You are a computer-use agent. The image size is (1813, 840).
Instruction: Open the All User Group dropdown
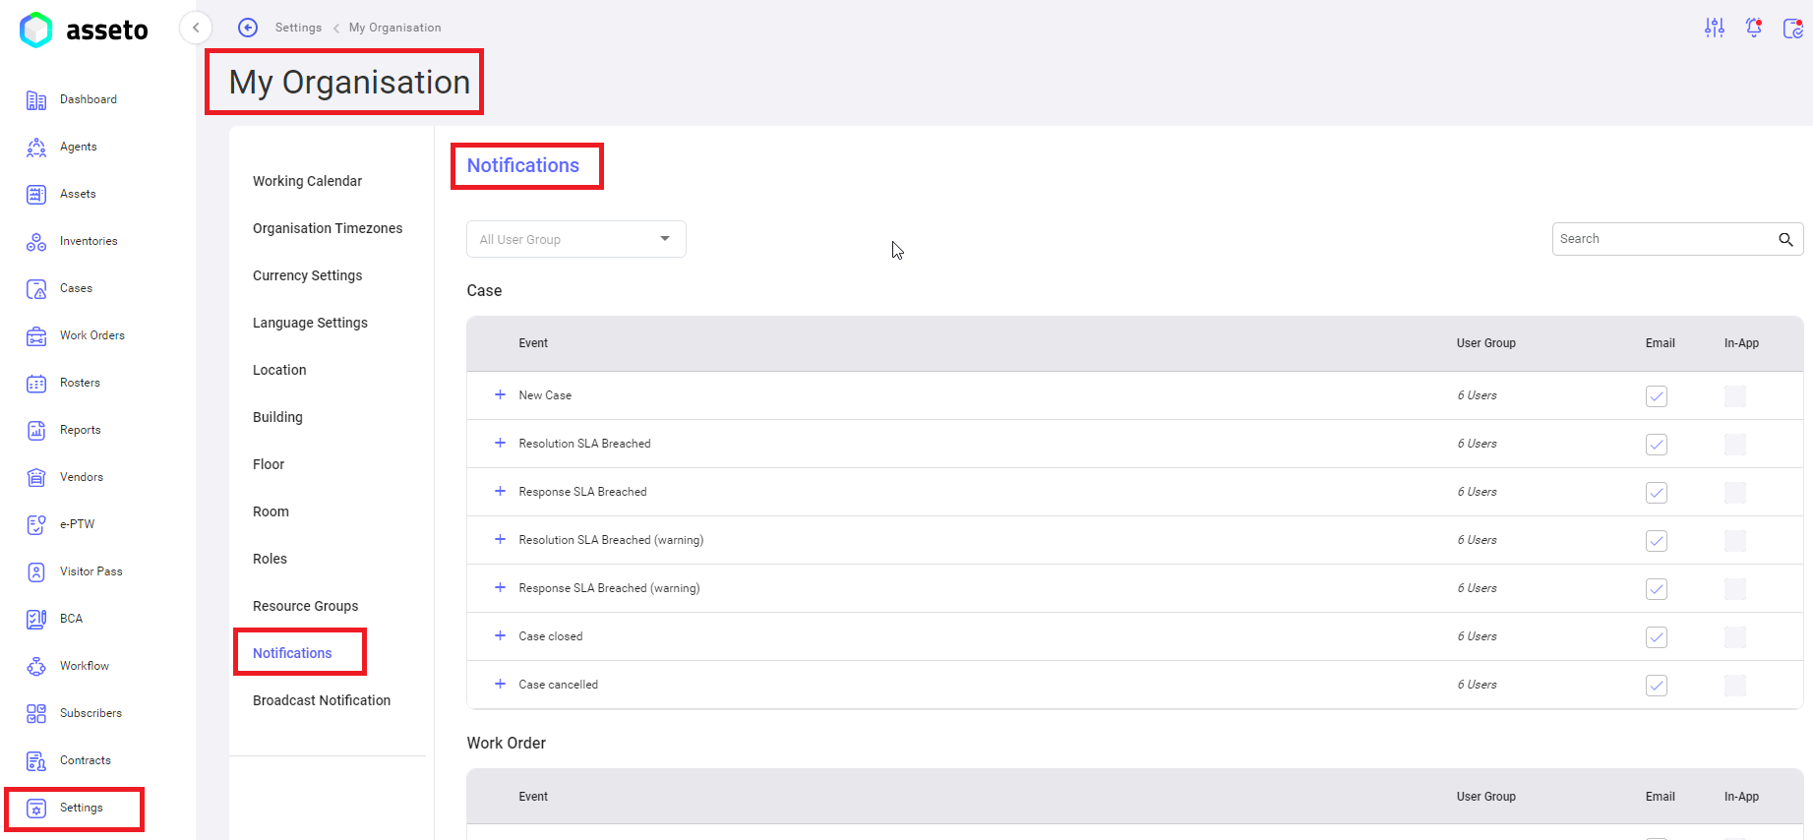coord(576,239)
